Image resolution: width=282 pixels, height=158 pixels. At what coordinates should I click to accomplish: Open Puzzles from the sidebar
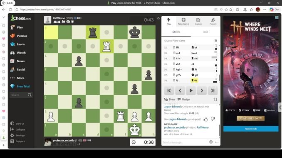pos(19,36)
